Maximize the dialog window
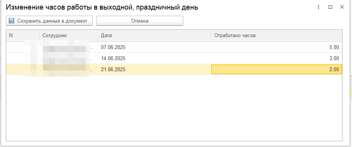Viewport: 352px width, 147px height. pos(330,7)
